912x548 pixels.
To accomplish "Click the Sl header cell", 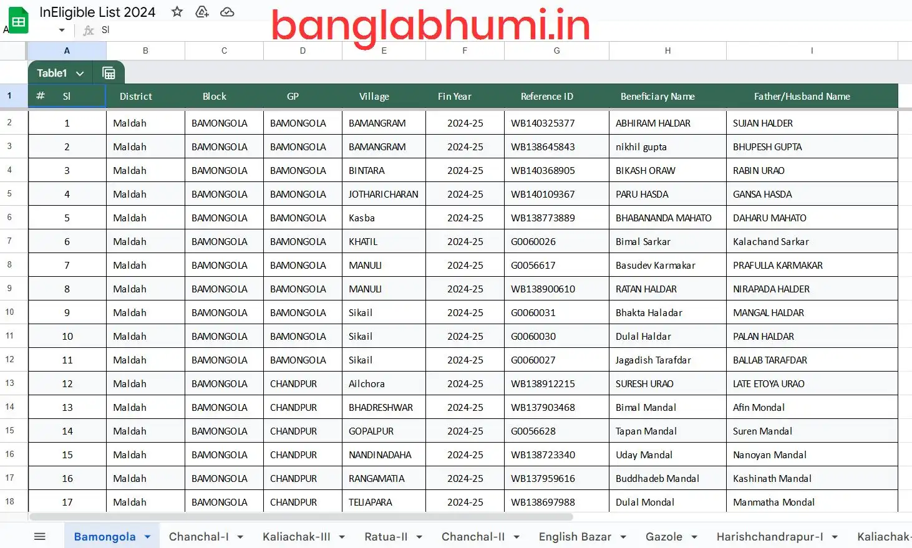I will coord(67,96).
